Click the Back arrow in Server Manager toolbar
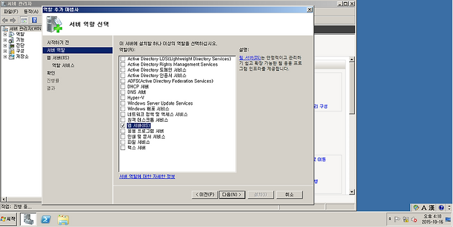The image size is (453, 227). (x=5, y=20)
